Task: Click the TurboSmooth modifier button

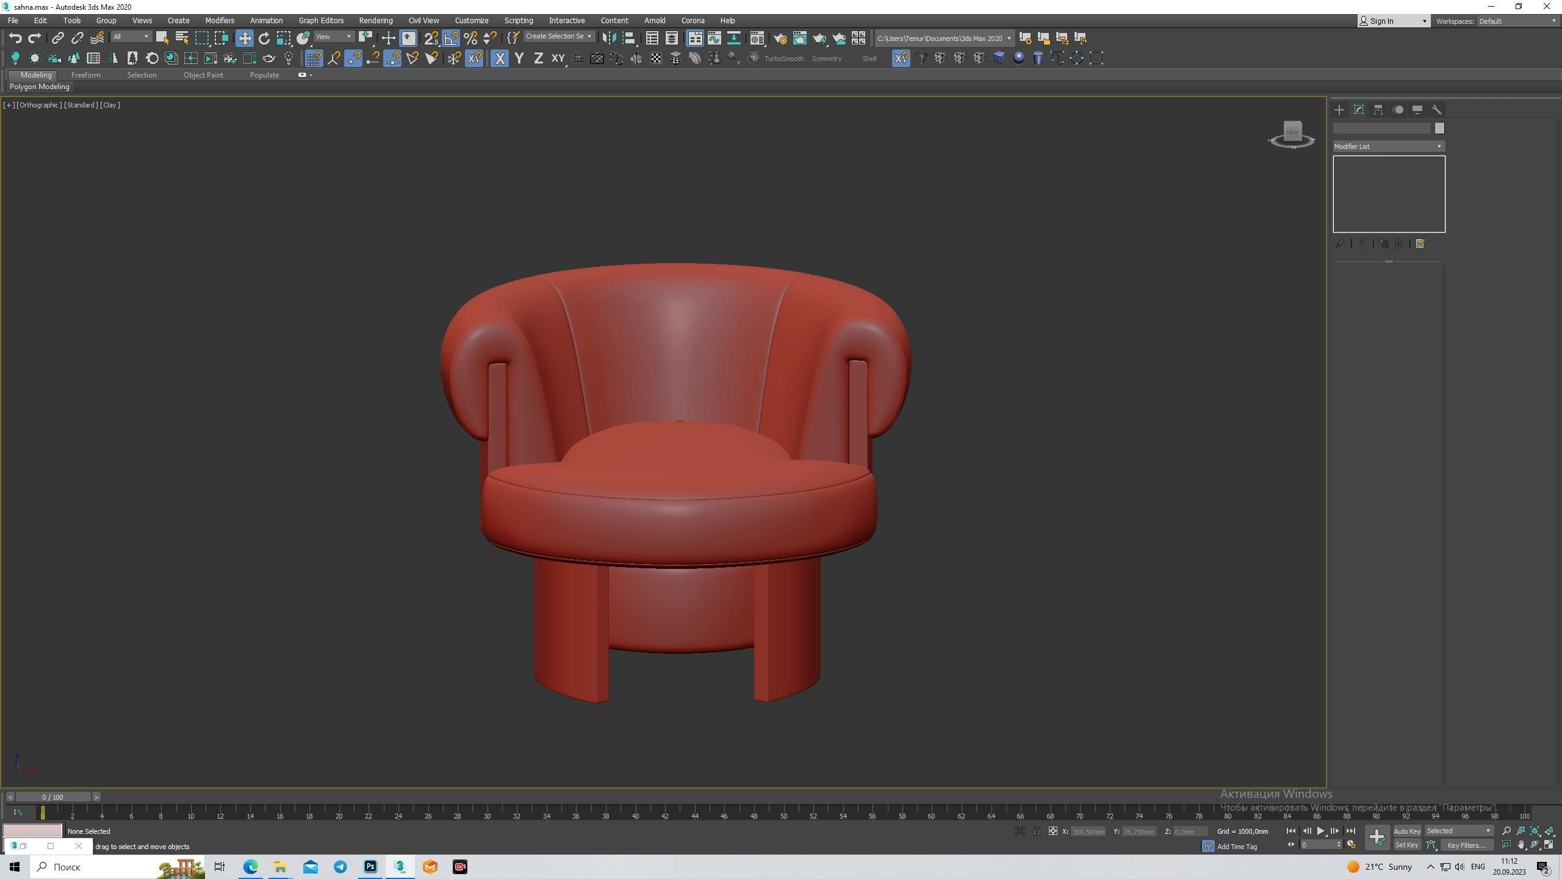Action: [783, 59]
